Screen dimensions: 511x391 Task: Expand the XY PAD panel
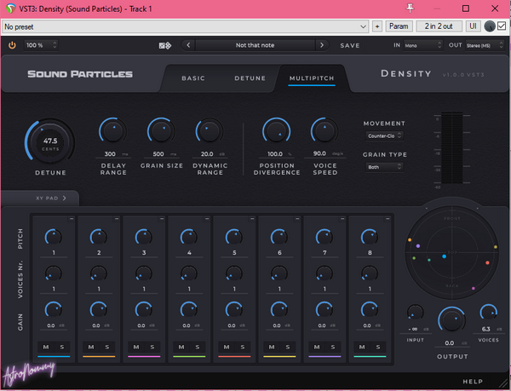(51, 198)
